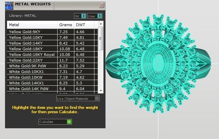Click the 7.49 grams value
The height and width of the screenshot is (139, 219).
tap(63, 38)
